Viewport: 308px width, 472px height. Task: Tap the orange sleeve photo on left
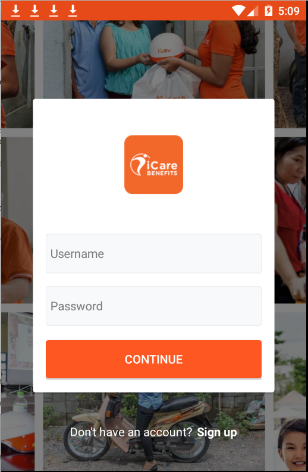tap(17, 220)
